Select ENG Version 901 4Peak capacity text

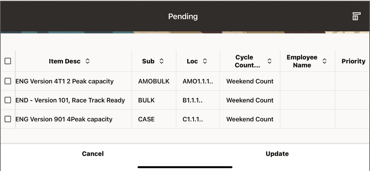coord(64,119)
